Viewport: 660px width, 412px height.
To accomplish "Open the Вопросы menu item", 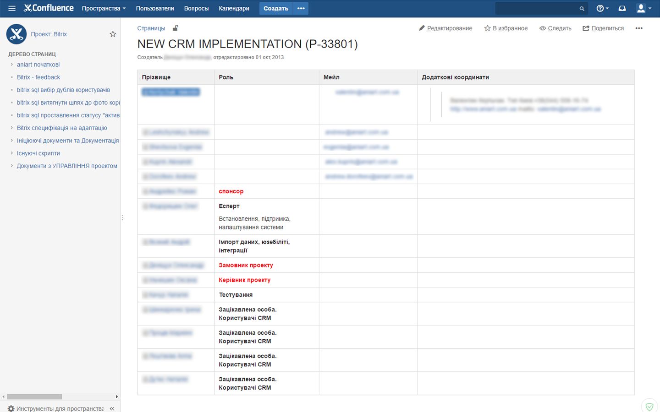I will pos(196,8).
